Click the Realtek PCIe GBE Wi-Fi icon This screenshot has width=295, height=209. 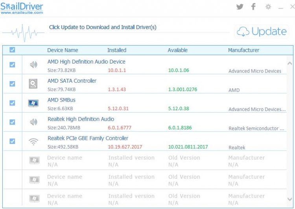coord(33,142)
